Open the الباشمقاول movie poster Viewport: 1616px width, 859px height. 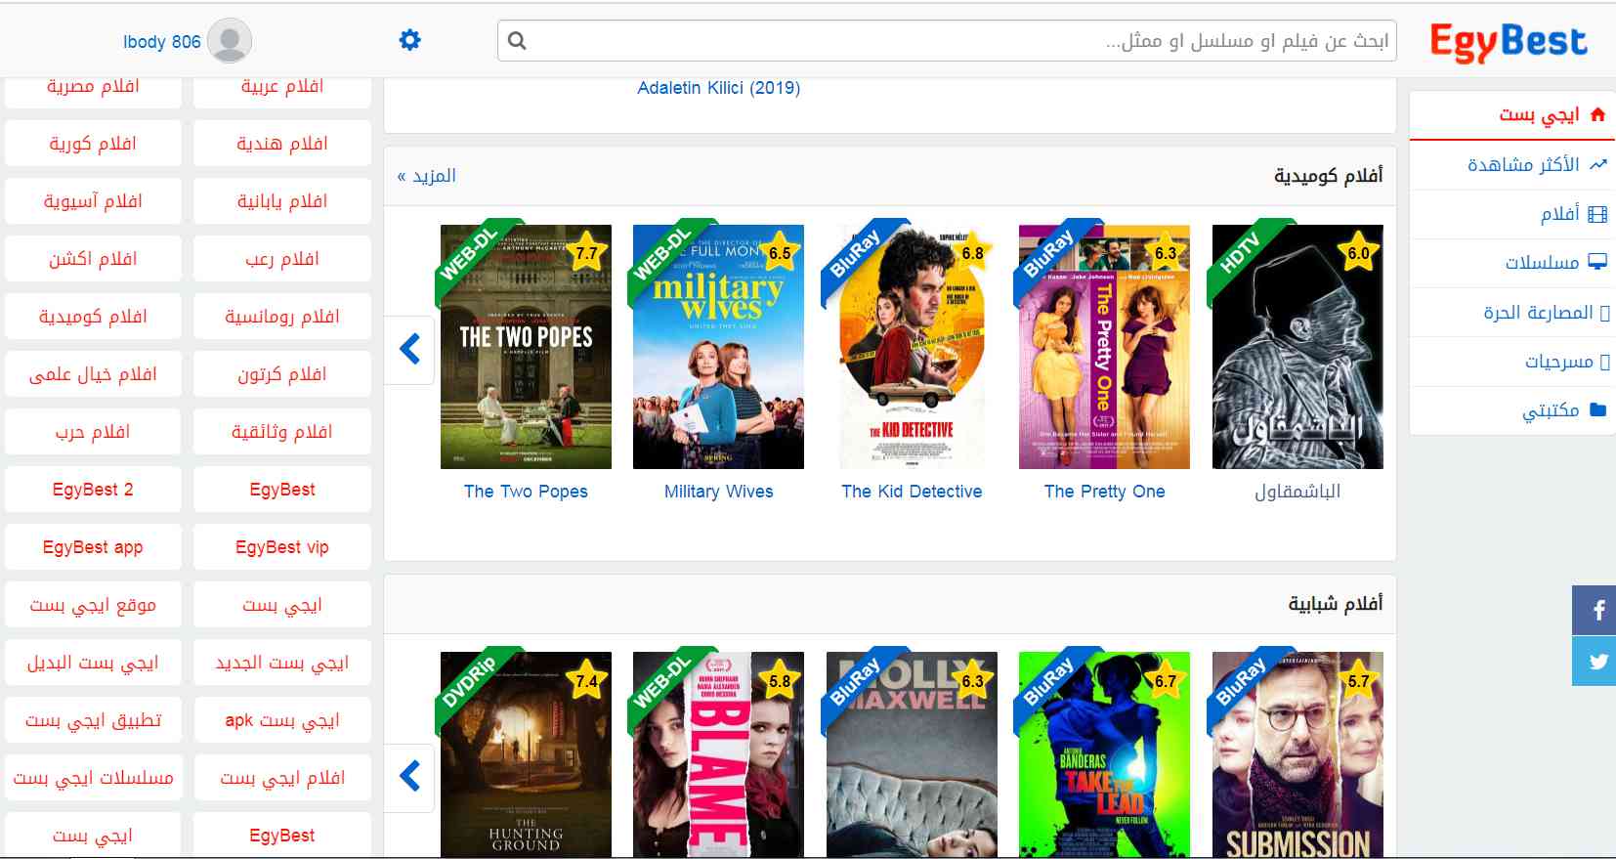(x=1297, y=347)
